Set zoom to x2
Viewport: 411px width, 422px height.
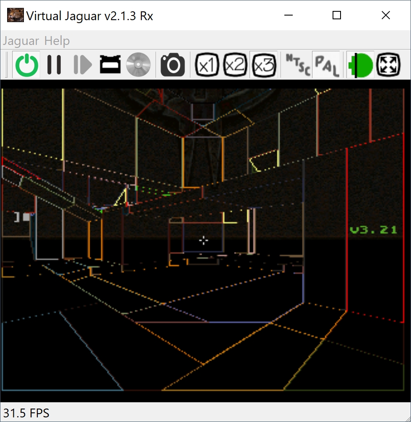point(235,65)
